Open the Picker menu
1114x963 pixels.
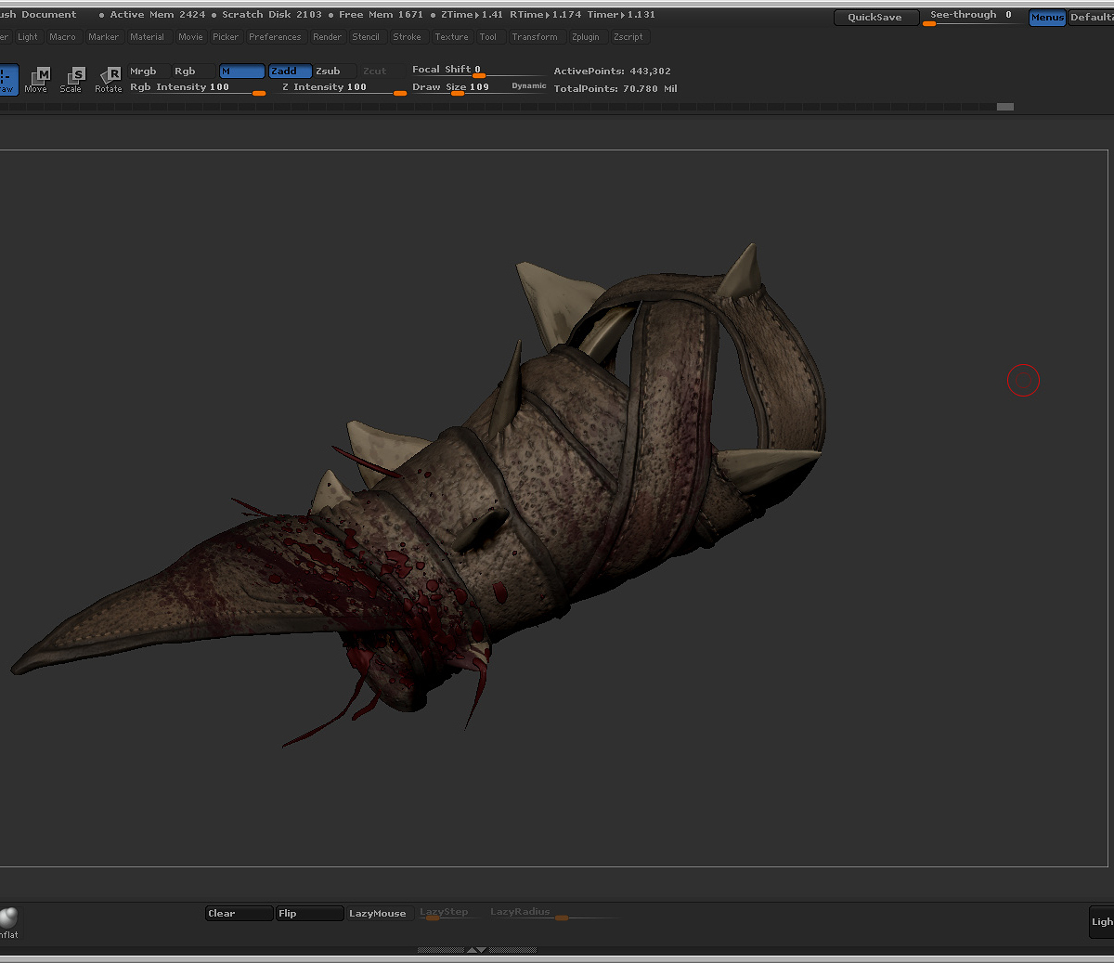[x=226, y=37]
